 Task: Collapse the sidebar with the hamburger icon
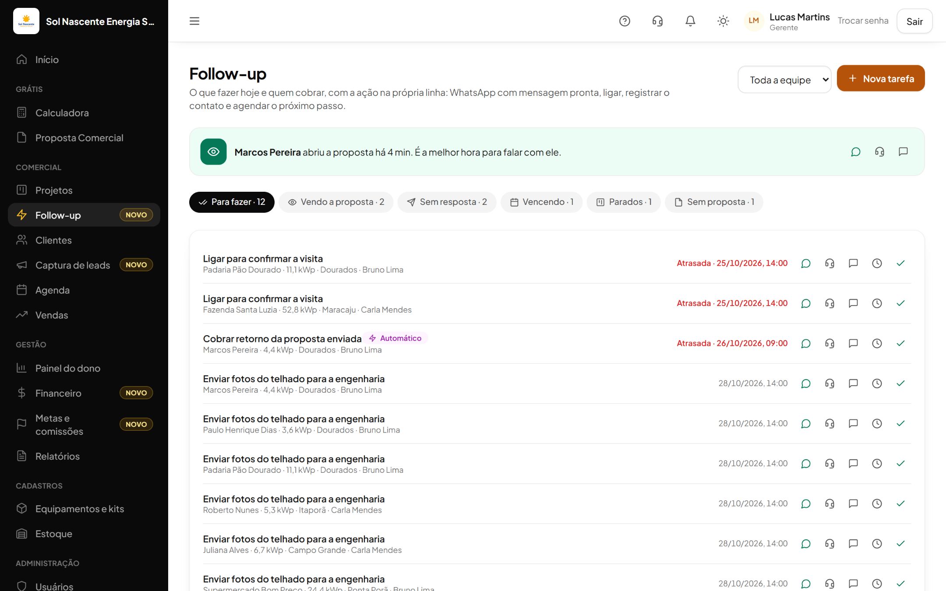[194, 21]
